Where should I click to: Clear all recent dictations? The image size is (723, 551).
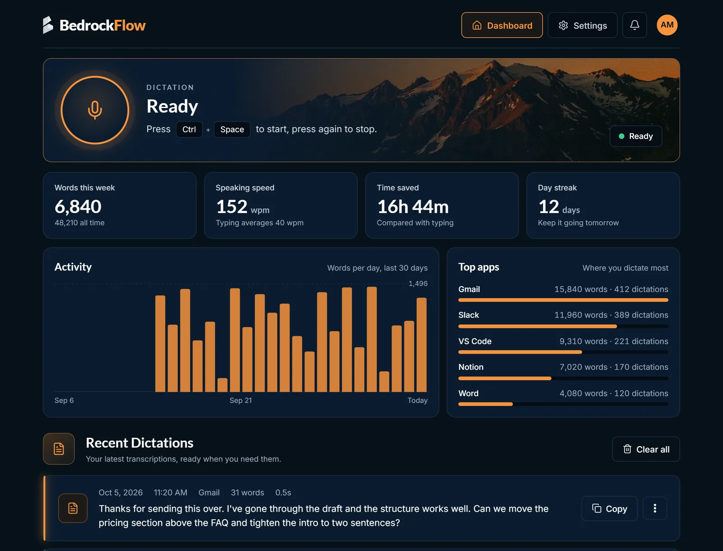pos(646,449)
